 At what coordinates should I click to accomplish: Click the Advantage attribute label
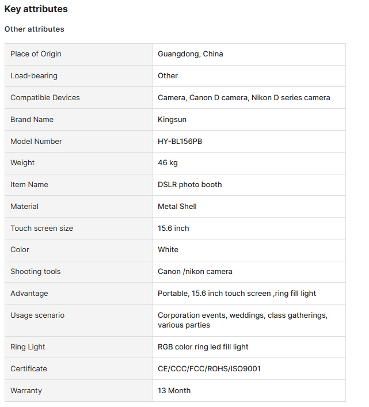(x=29, y=294)
